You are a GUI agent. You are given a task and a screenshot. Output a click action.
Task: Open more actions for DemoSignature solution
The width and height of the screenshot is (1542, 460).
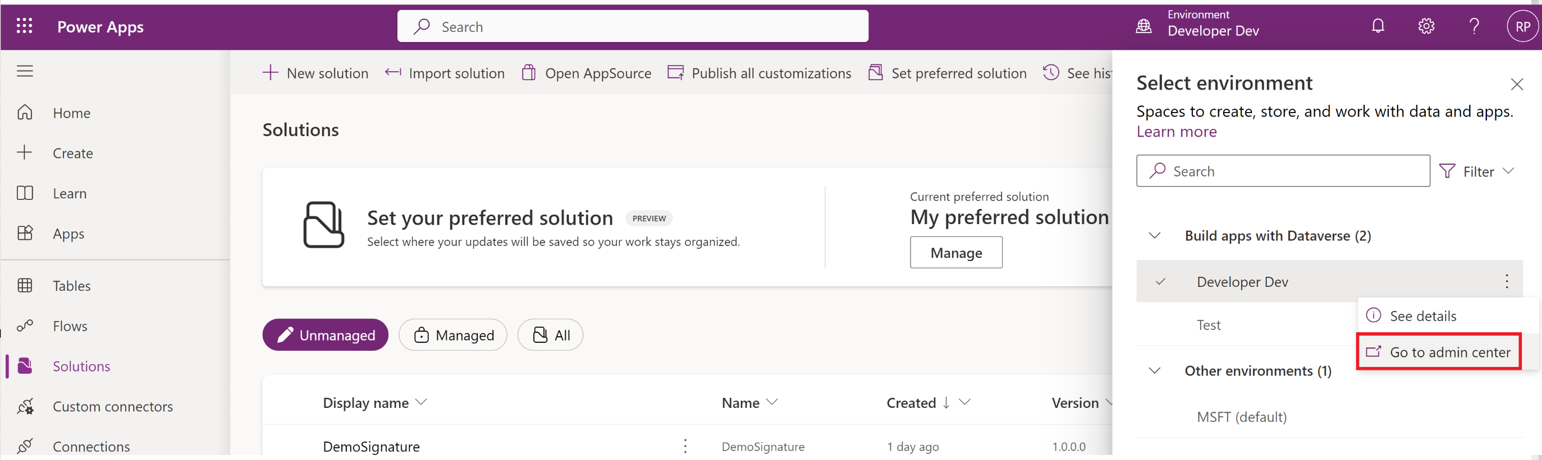[685, 445]
